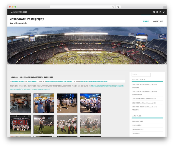Screen dimensions: 174x147
Task: Open the SDSU Athletic Bands category link
Action: pos(65,81)
